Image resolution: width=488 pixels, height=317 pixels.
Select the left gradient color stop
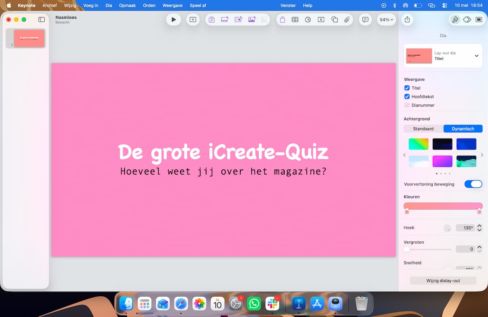407,212
